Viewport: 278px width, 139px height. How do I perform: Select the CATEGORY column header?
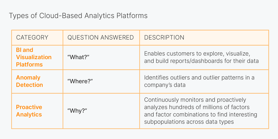[x=32, y=37]
